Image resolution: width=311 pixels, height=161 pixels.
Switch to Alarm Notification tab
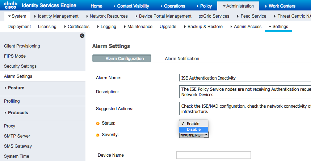182,59
